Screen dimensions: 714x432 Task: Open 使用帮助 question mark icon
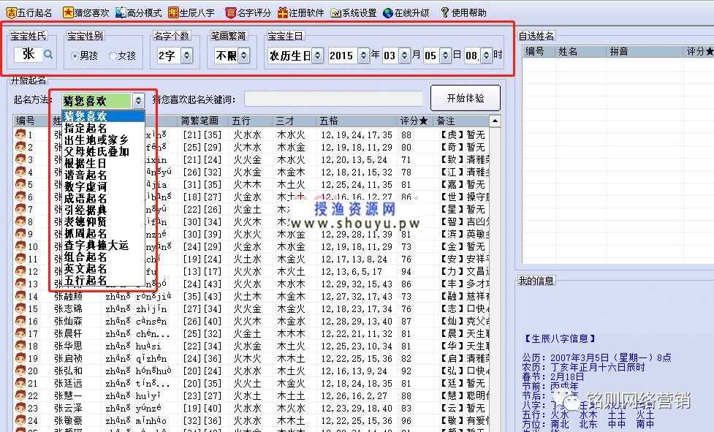click(x=444, y=12)
